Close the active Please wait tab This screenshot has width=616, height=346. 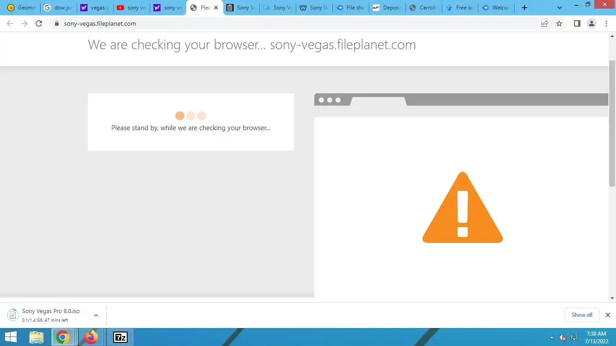click(x=216, y=8)
